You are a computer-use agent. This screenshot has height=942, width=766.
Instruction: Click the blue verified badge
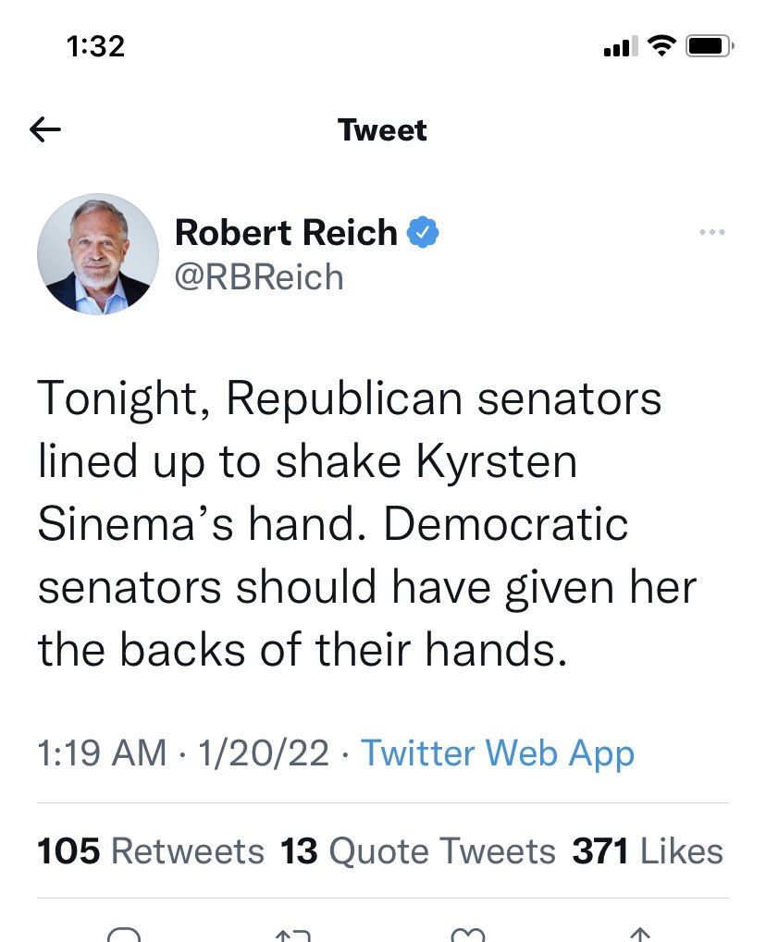click(x=423, y=232)
